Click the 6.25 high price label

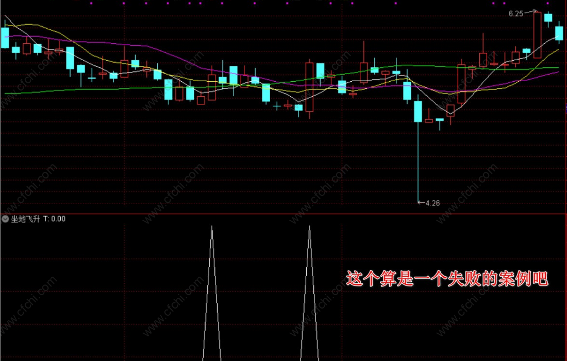515,14
